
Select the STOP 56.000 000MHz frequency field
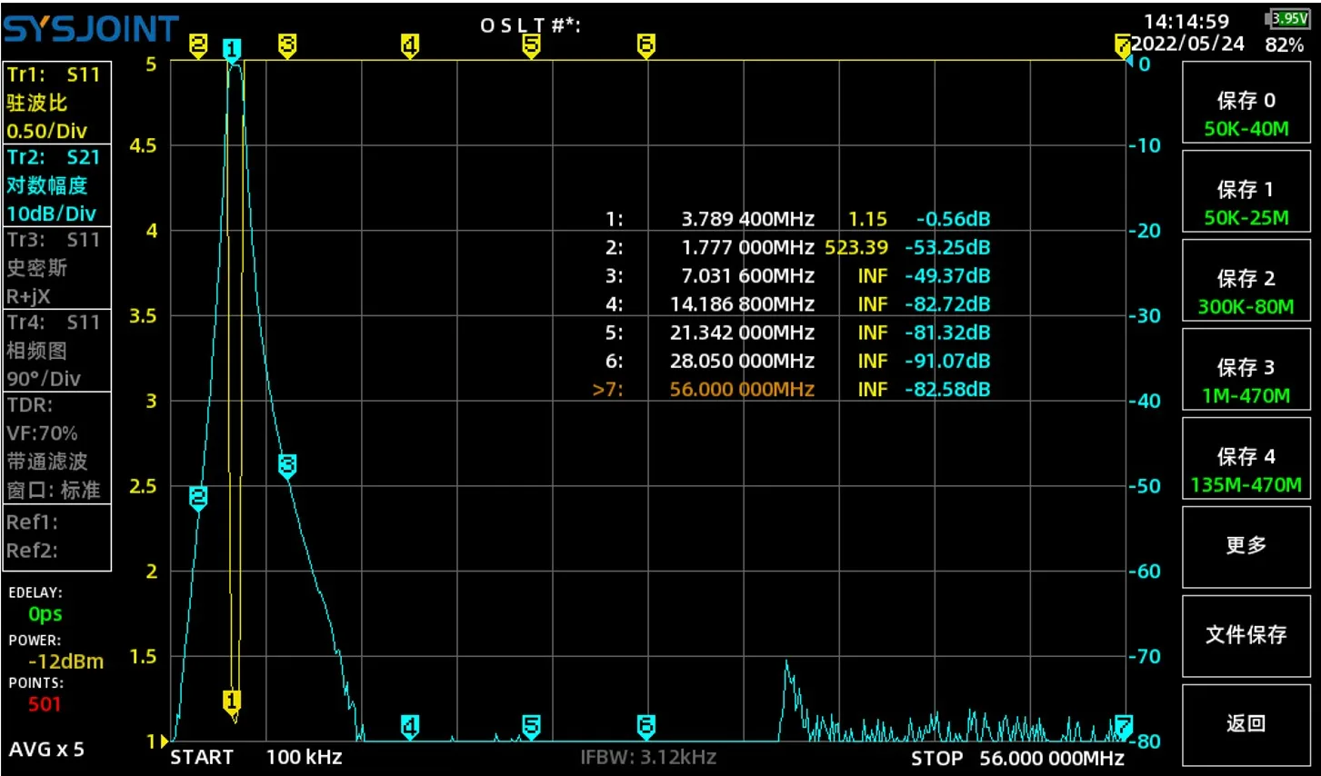click(x=1017, y=758)
